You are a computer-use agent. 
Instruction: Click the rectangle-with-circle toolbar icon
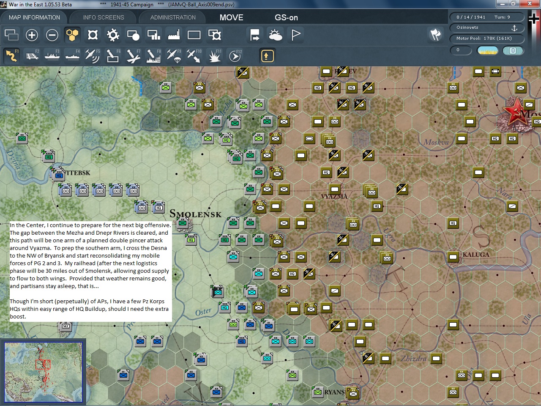click(x=133, y=35)
